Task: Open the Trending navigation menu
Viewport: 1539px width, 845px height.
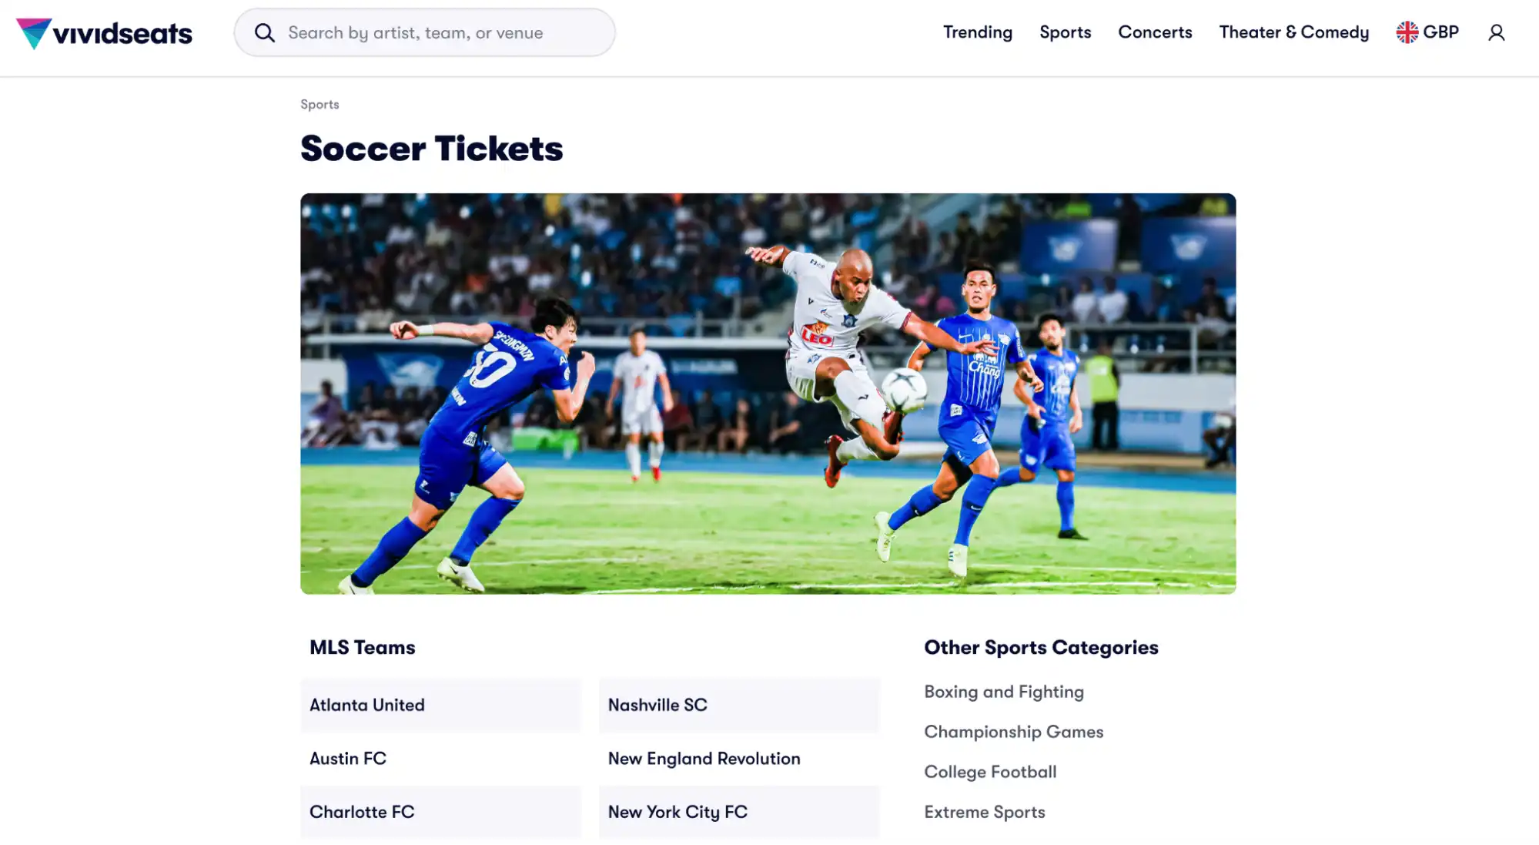Action: [x=977, y=32]
